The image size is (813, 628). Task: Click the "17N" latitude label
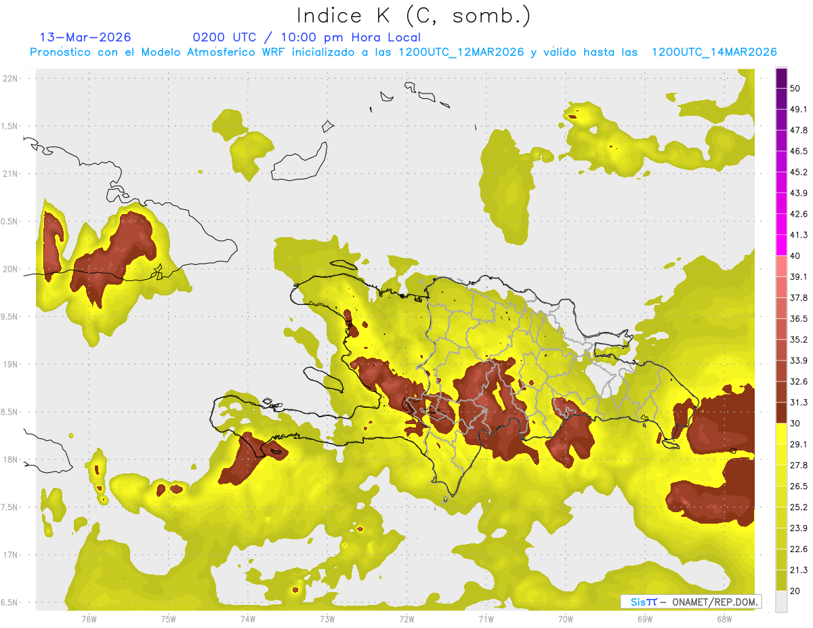(x=10, y=555)
